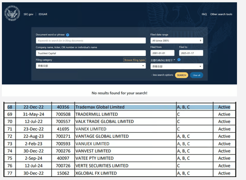Click license number 700726
This screenshot has width=246, height=180.
coord(63,166)
